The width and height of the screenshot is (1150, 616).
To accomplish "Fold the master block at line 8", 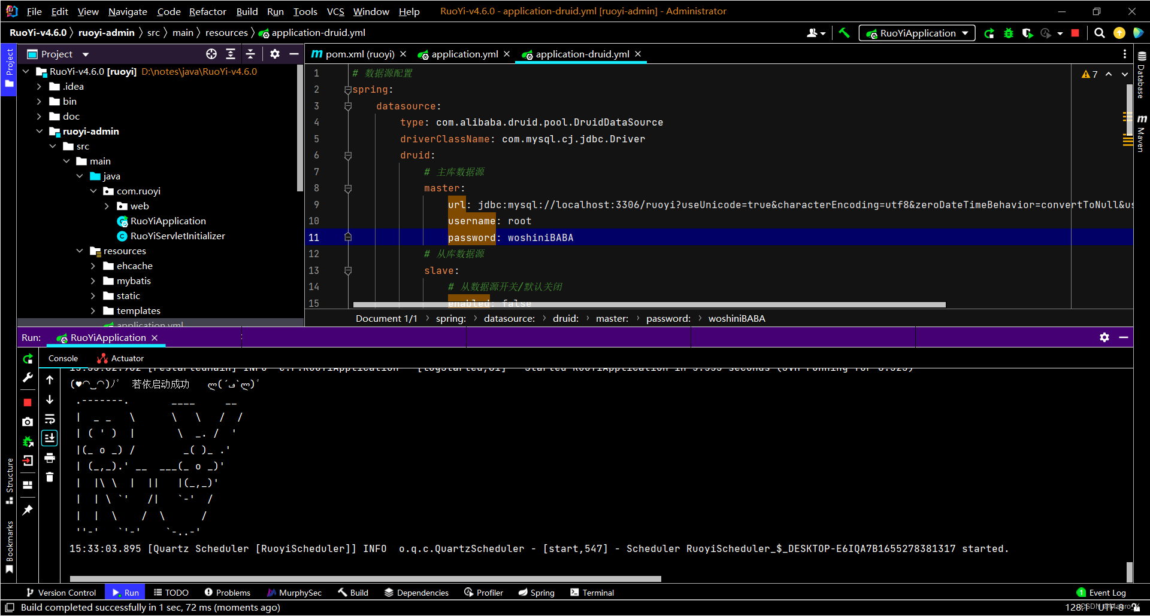I will (x=348, y=188).
